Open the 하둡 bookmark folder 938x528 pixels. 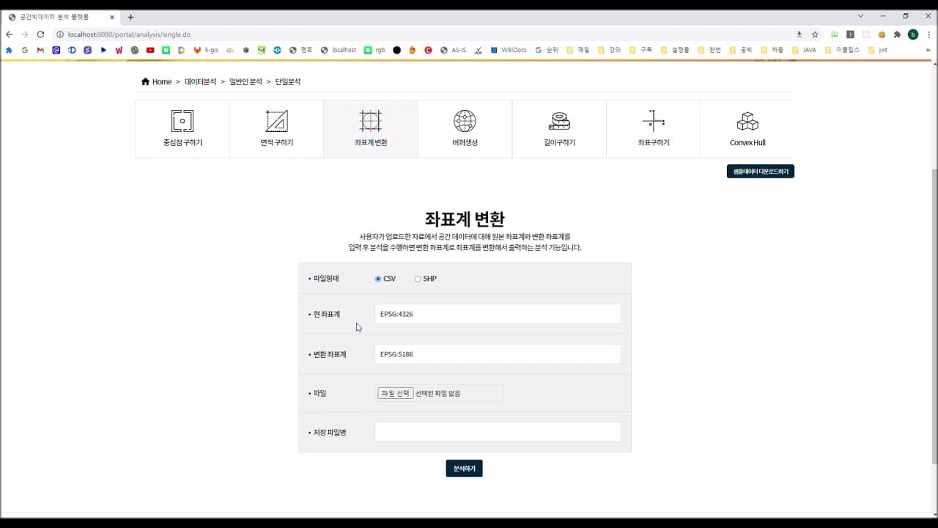[x=772, y=50]
